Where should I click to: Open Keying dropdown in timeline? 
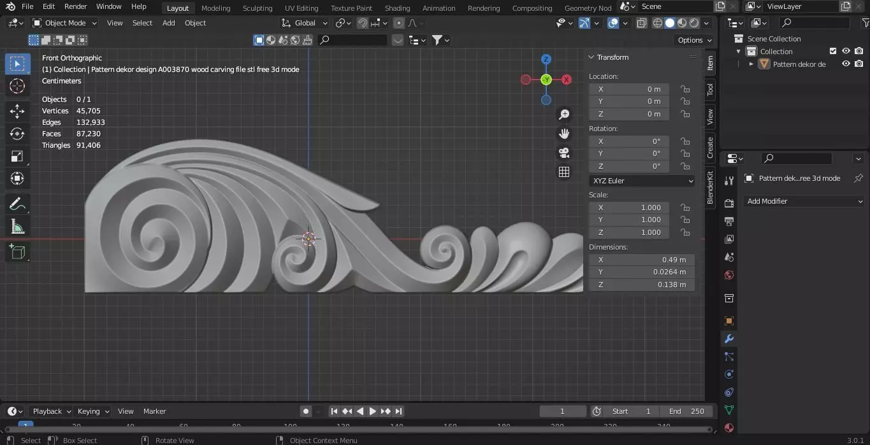[92, 411]
